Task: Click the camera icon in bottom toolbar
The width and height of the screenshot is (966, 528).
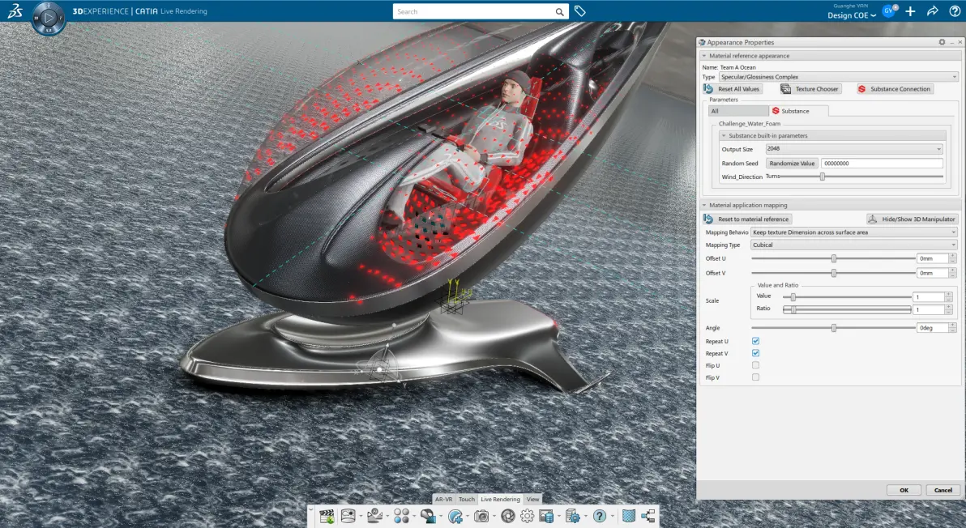Action: point(481,517)
